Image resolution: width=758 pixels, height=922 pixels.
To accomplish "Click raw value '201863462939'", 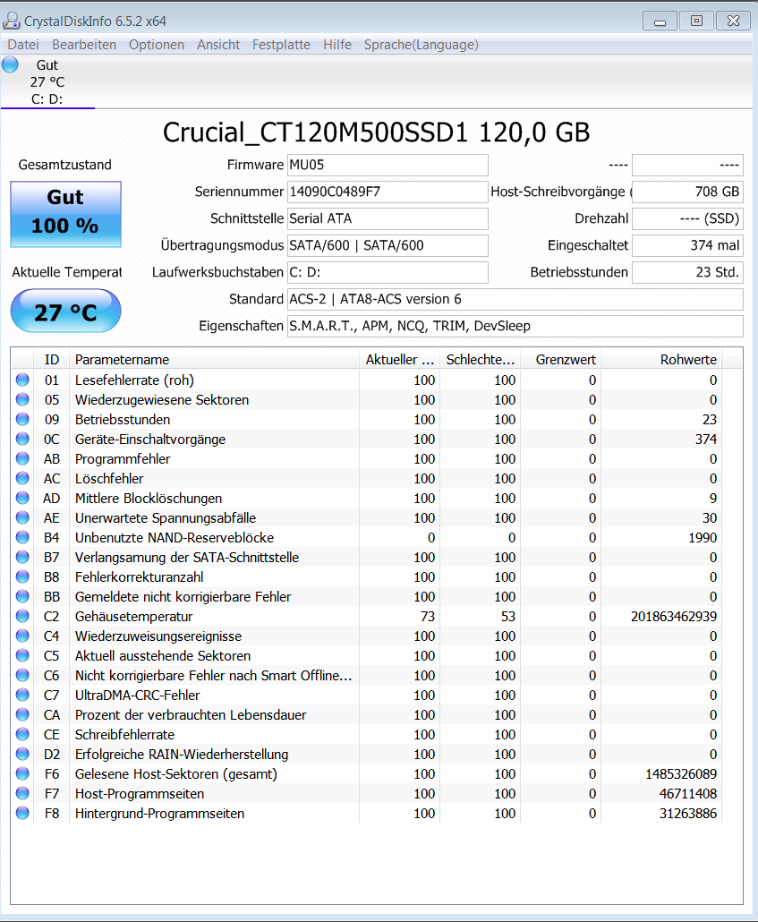I will tap(674, 616).
